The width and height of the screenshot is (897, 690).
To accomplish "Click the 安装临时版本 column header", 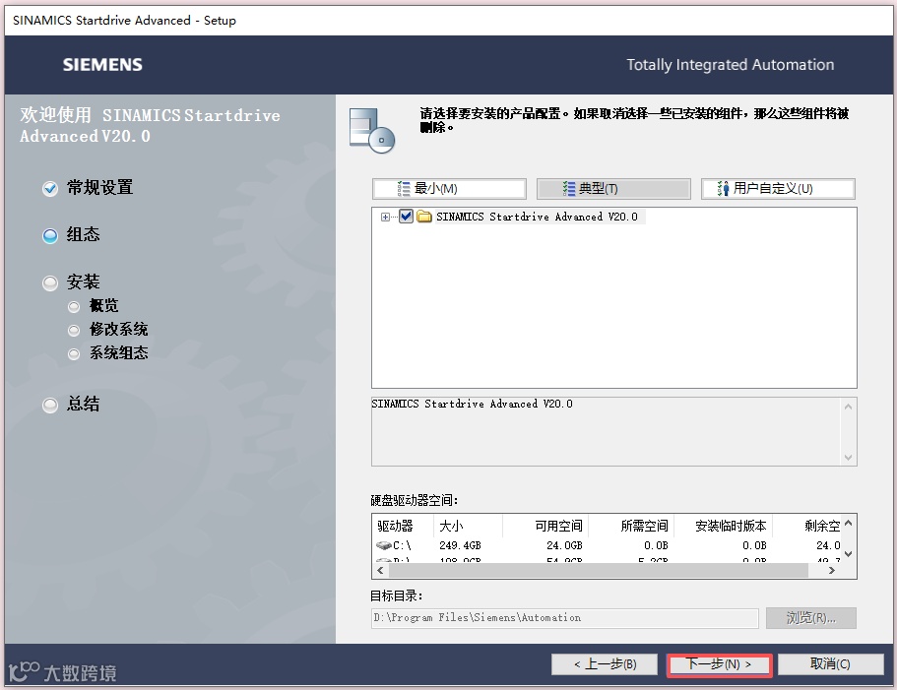I will point(731,526).
